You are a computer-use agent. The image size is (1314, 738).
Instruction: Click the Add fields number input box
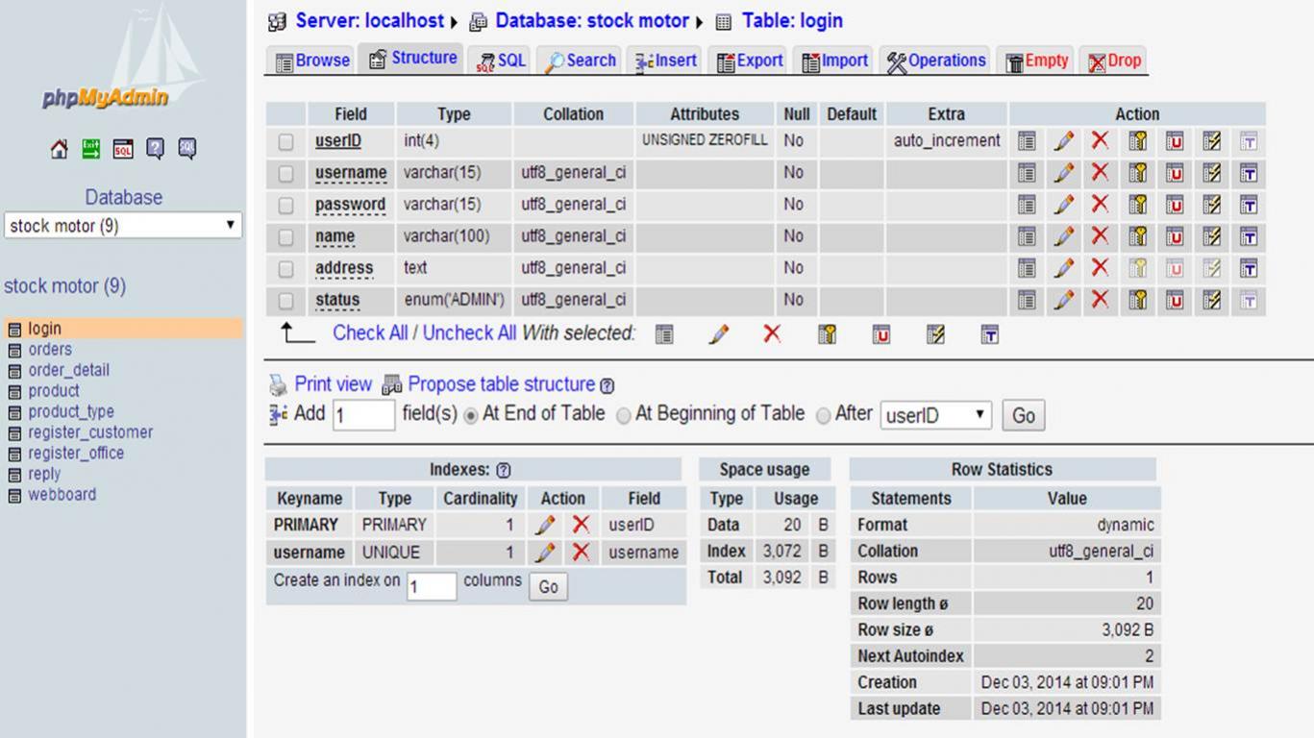coord(363,415)
